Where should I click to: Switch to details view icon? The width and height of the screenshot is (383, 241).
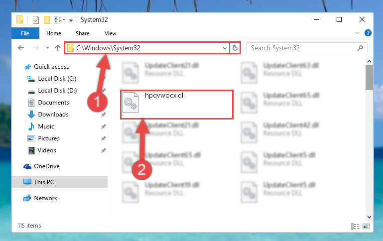point(355,227)
